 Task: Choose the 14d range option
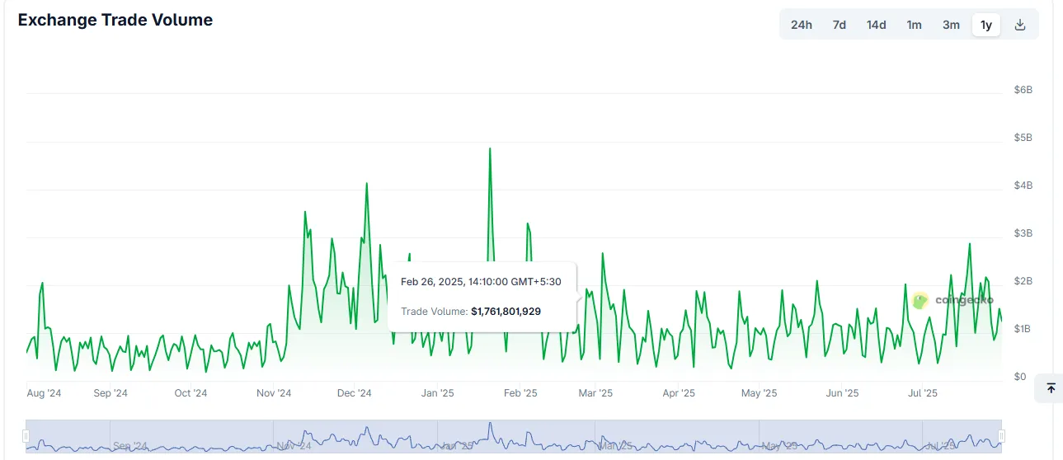pos(876,25)
